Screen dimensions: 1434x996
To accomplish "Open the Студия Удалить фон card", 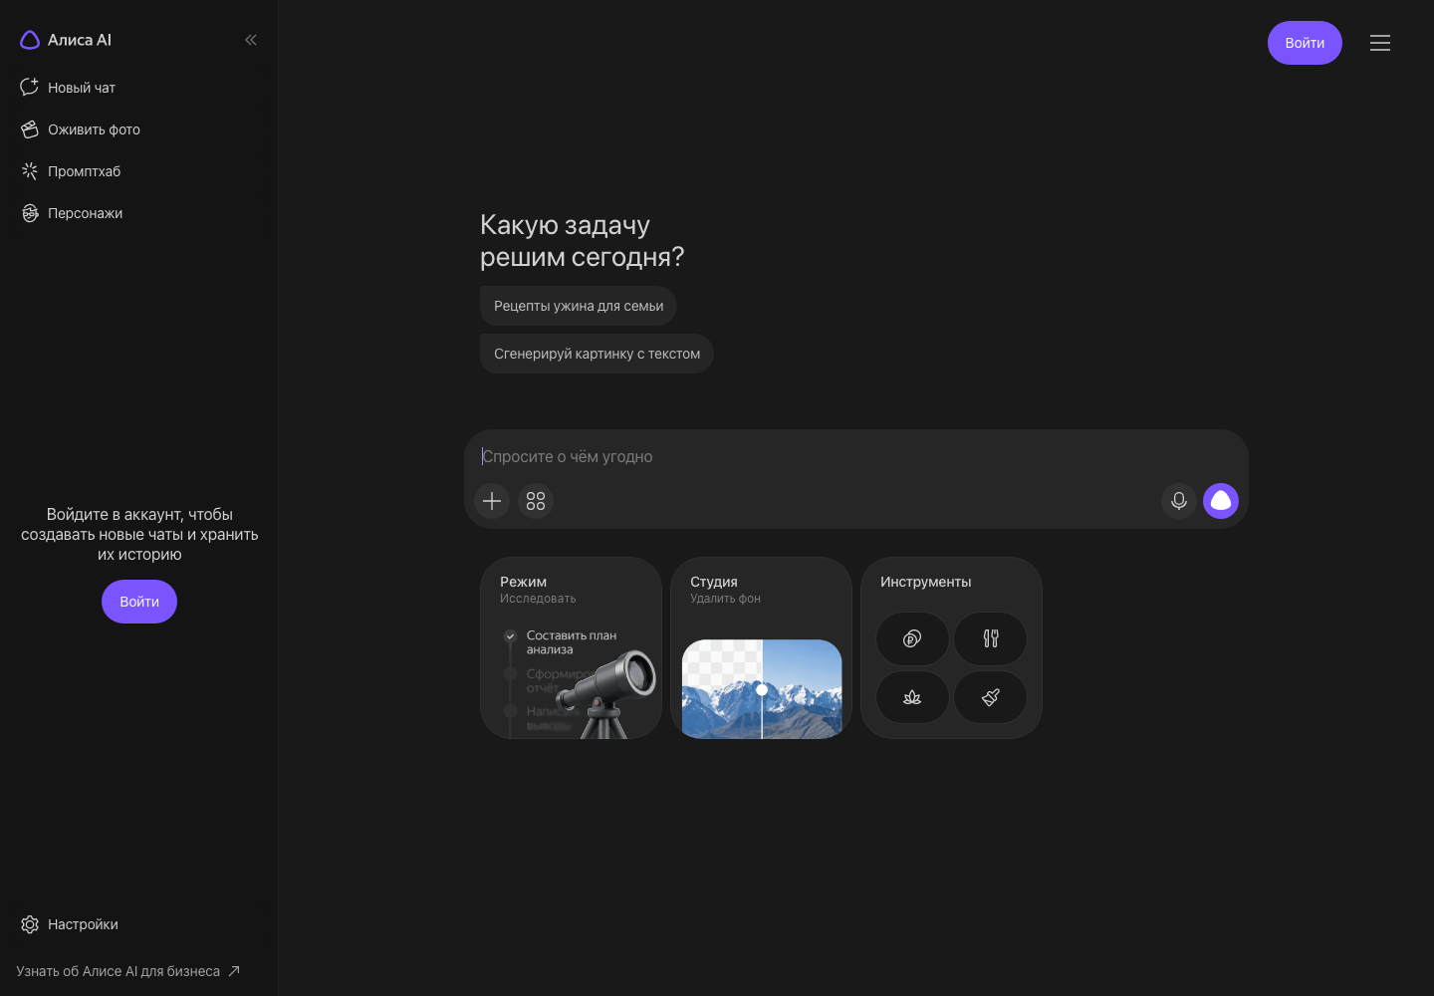I will [761, 647].
